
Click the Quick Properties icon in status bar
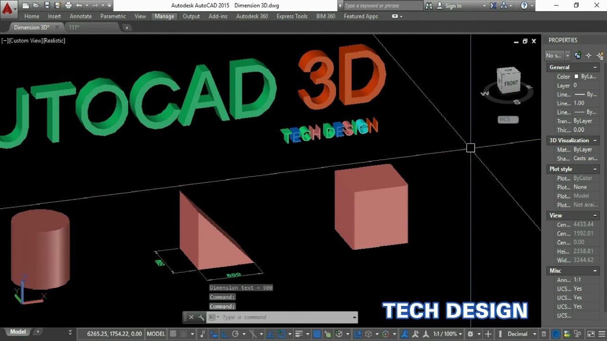point(543,334)
